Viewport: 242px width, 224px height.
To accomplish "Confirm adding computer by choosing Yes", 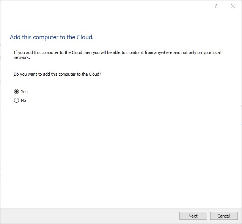I will tap(16, 92).
